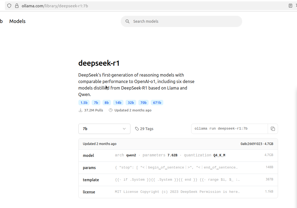Click the clock icon near Updated 2 months ago
297x208 pixels.
pos(111,110)
